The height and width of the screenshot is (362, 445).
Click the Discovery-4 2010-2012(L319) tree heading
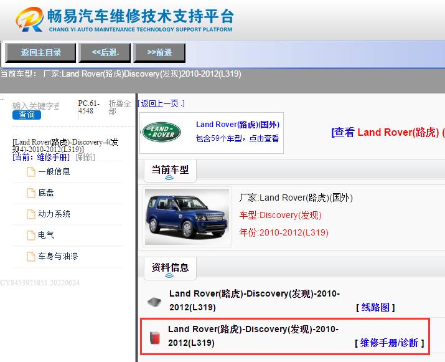[65, 145]
